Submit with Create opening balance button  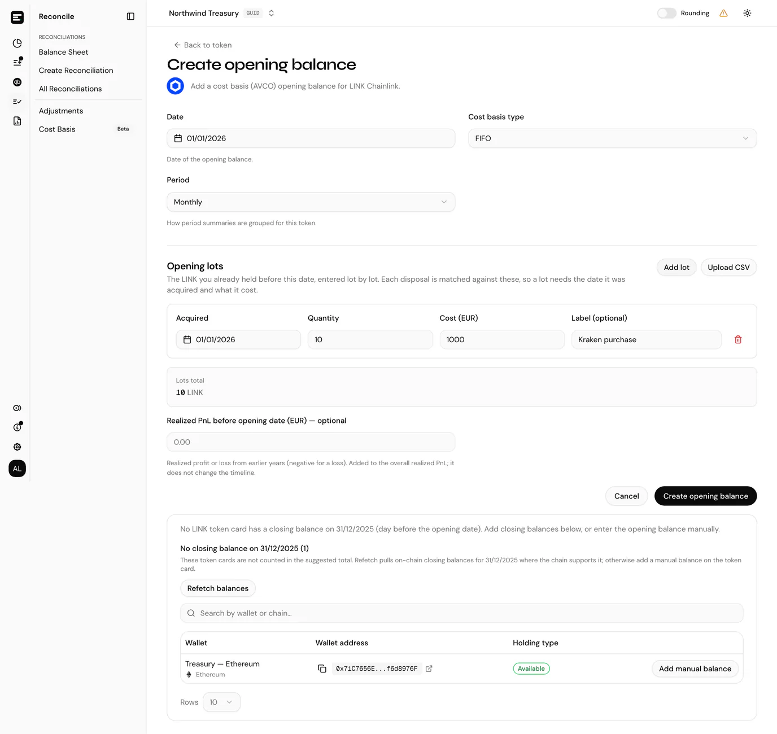pos(705,496)
